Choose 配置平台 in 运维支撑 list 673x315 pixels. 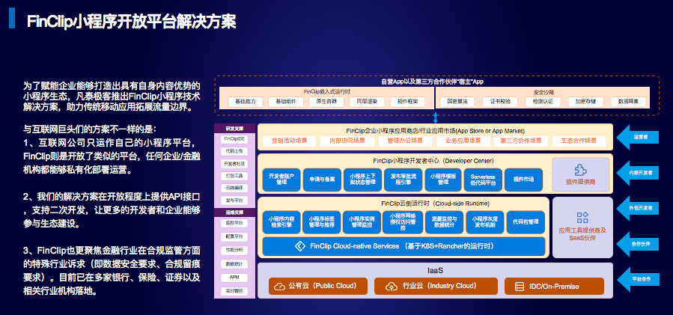[x=234, y=236]
